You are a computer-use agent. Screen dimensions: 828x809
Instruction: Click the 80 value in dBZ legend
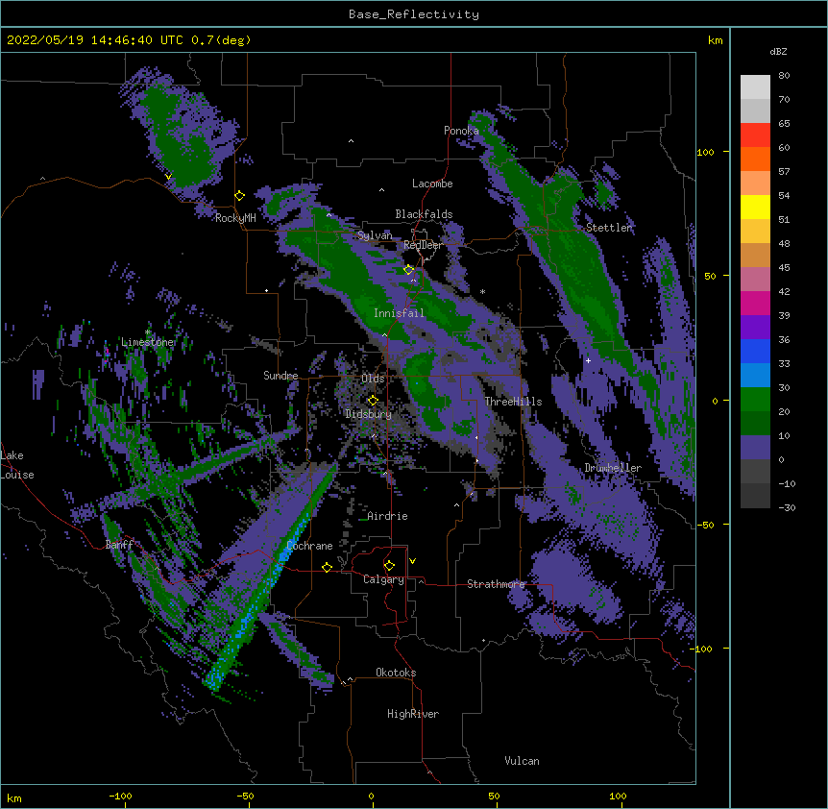tap(784, 76)
